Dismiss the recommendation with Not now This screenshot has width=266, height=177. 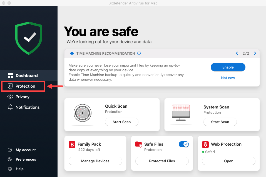(228, 78)
